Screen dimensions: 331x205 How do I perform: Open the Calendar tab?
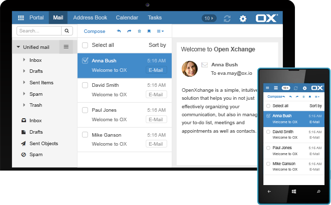pos(127,17)
